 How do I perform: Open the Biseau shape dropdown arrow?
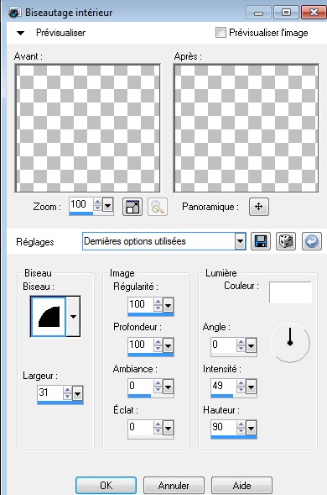pyautogui.click(x=73, y=316)
